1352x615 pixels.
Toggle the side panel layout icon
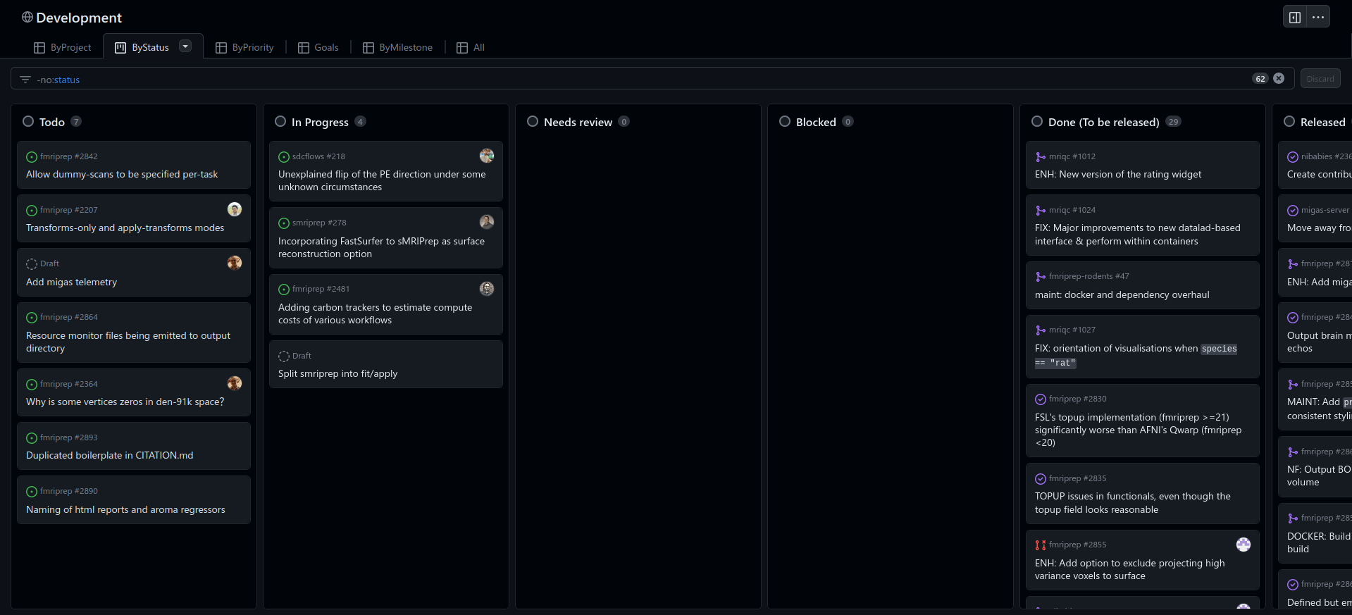pos(1294,17)
